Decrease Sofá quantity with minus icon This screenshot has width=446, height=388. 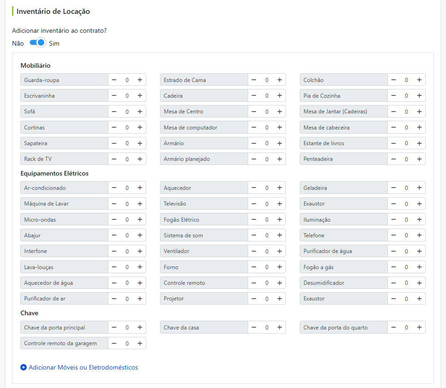point(114,112)
